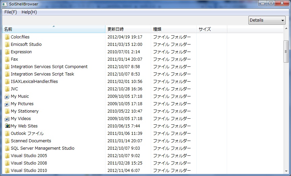This screenshot has width=291, height=176.
Task: Select the Scanned Documents name text
Action: coord(31,141)
